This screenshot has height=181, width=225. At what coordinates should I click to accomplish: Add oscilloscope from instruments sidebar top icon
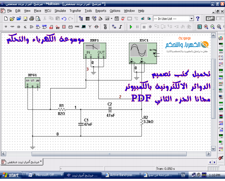[221, 38]
